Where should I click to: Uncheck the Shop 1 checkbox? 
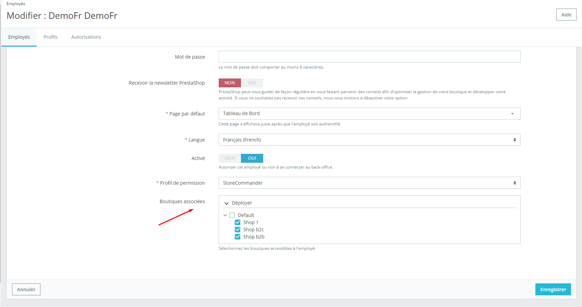pyautogui.click(x=238, y=222)
